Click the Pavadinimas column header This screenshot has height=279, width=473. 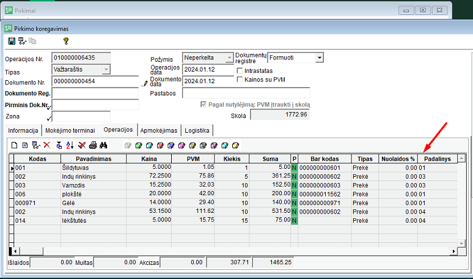tap(93, 158)
